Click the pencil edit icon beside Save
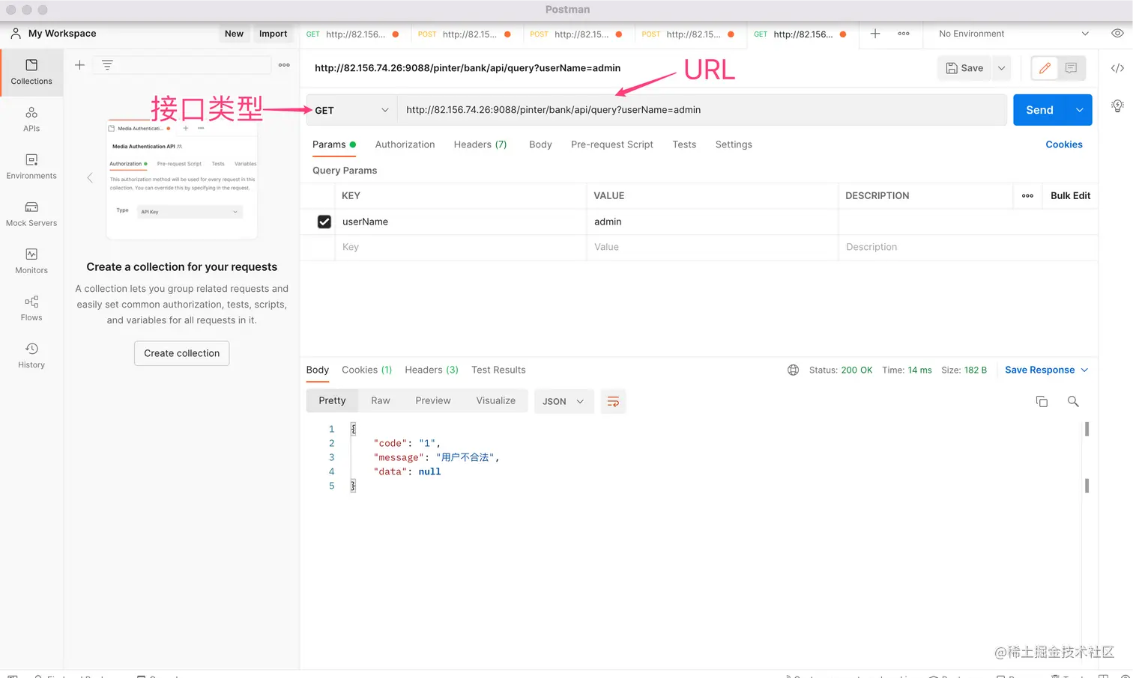This screenshot has height=678, width=1133. pos(1045,68)
